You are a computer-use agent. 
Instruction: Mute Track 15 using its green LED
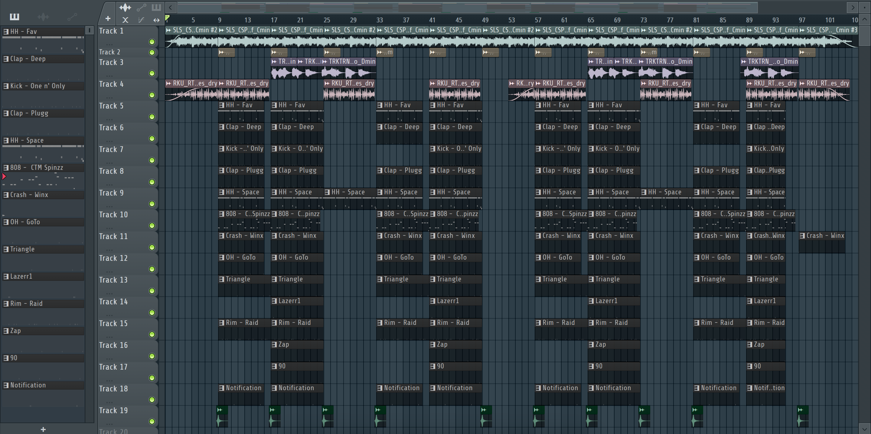[152, 334]
